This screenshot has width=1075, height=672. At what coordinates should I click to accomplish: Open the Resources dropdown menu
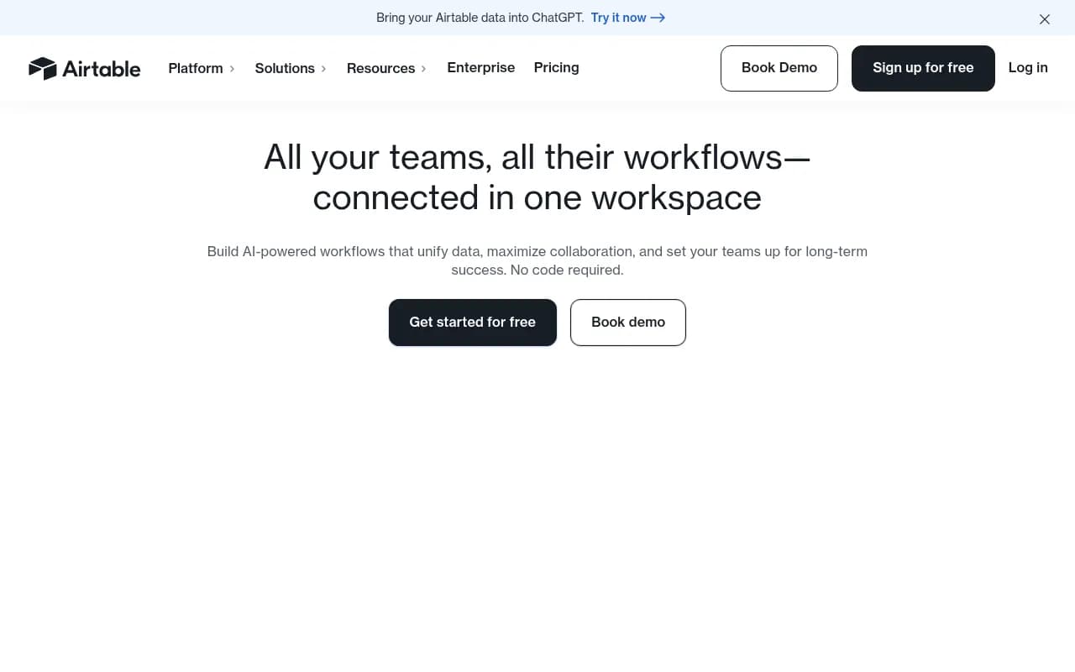click(x=380, y=68)
